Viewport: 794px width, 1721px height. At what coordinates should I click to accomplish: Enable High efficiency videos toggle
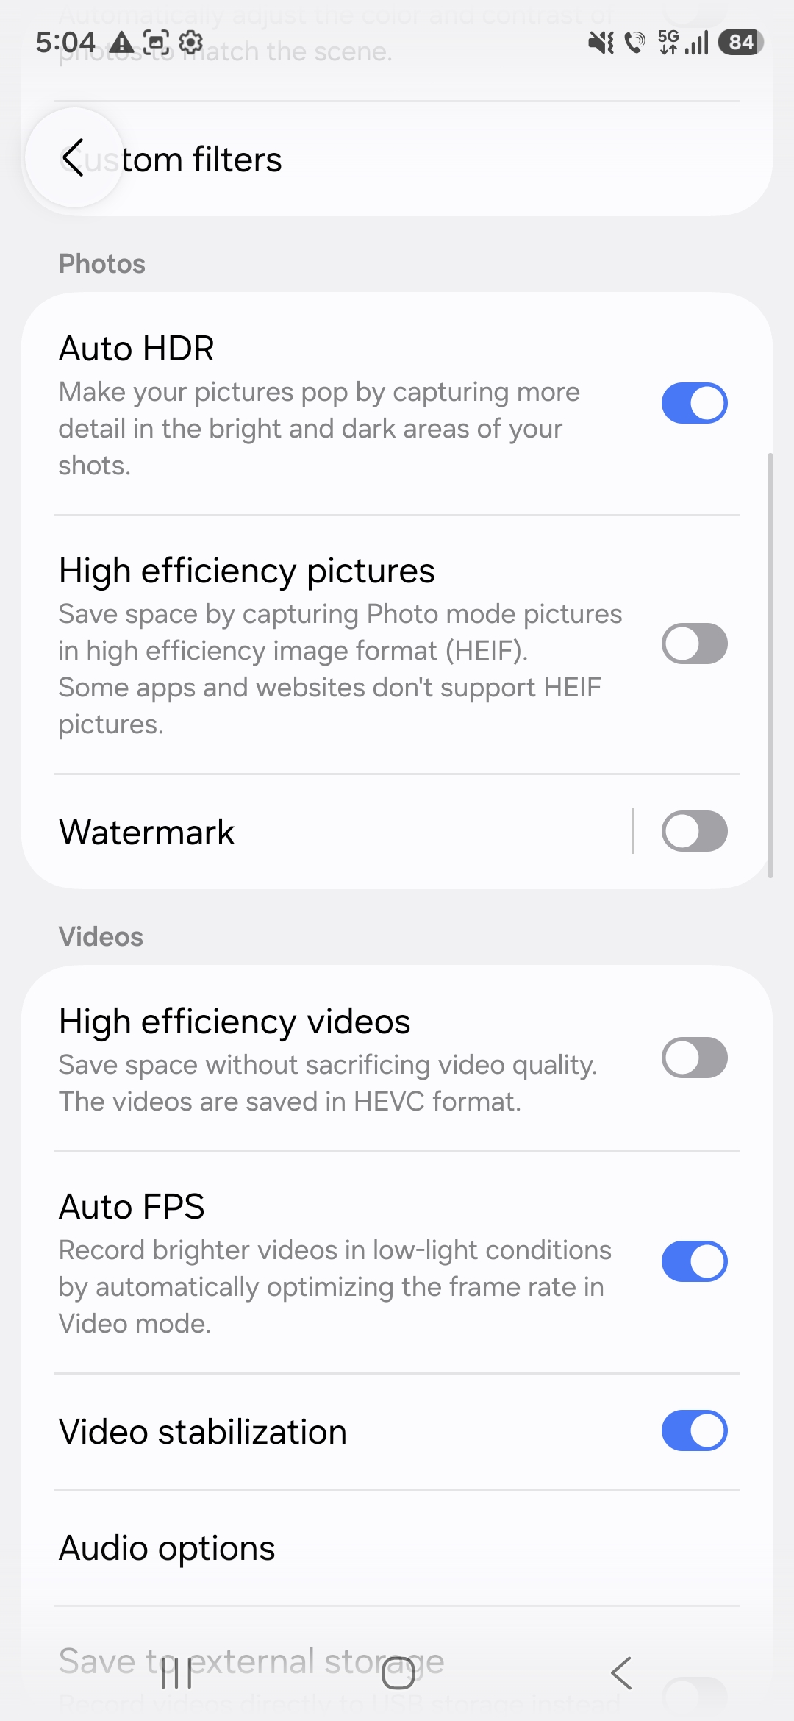point(694,1058)
